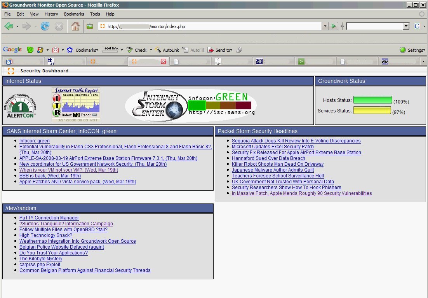The height and width of the screenshot is (298, 428).
Task: Open the Bookmarks menu in menu bar
Action: (x=74, y=14)
